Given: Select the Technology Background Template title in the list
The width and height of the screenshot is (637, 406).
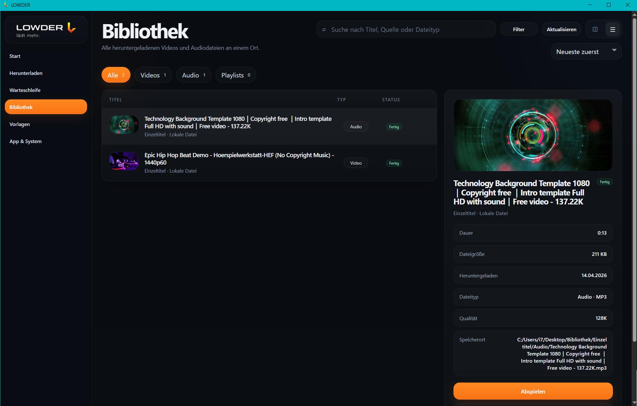Looking at the screenshot, I should coord(238,122).
